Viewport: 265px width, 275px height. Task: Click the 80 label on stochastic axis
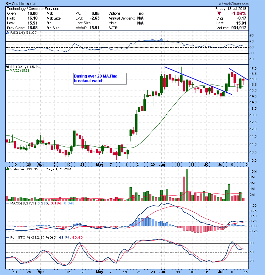pos(251,243)
